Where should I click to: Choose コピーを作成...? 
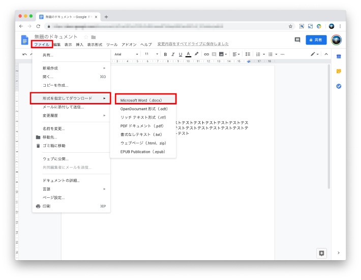[71, 85]
